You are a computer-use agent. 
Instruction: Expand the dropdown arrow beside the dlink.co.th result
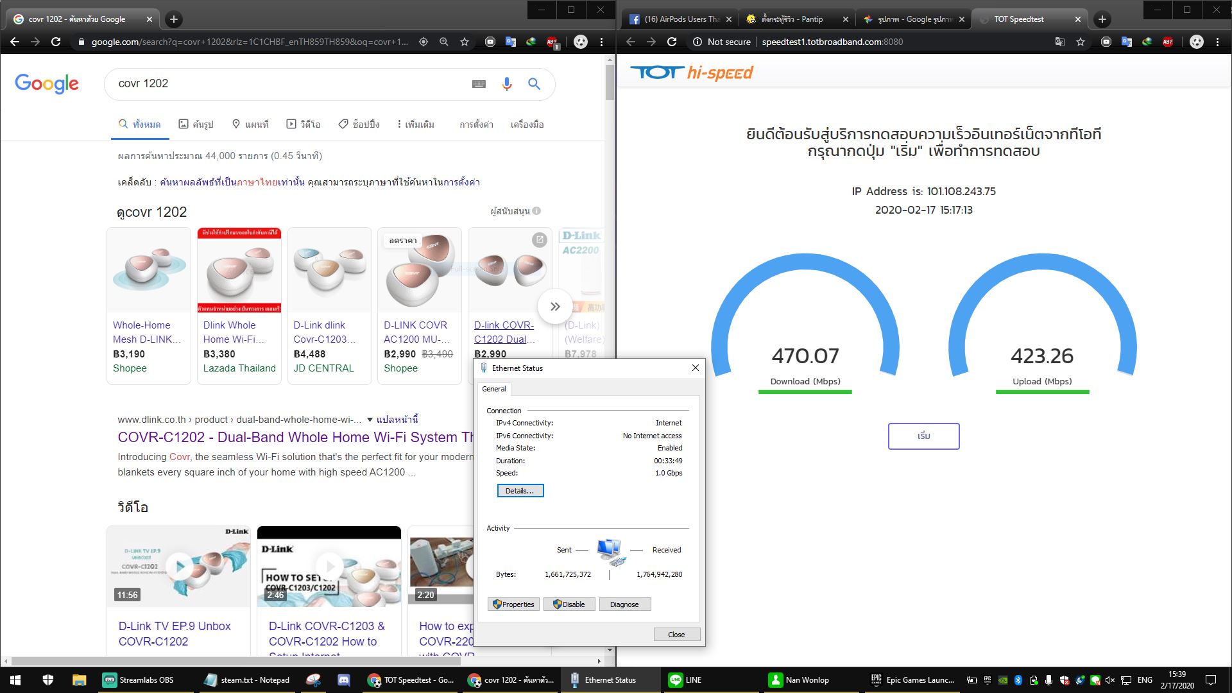tap(370, 420)
